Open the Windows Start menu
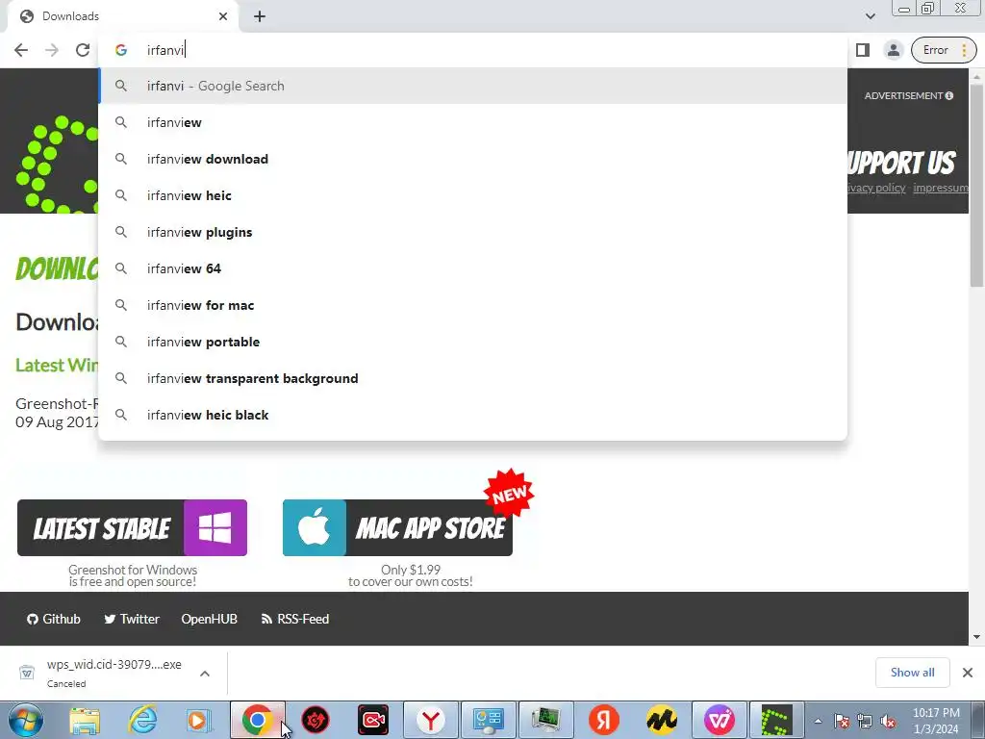The height and width of the screenshot is (739, 985). click(25, 720)
